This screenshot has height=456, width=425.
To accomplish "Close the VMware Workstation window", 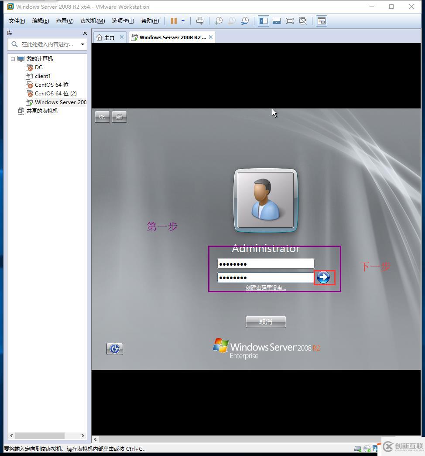I will [411, 7].
